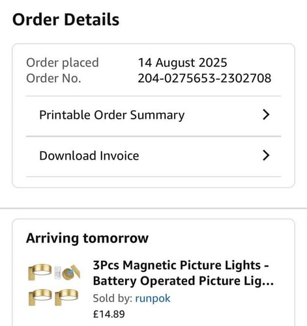The width and height of the screenshot is (307, 326).
Task: Click the Sold by label text
Action: coord(113,298)
